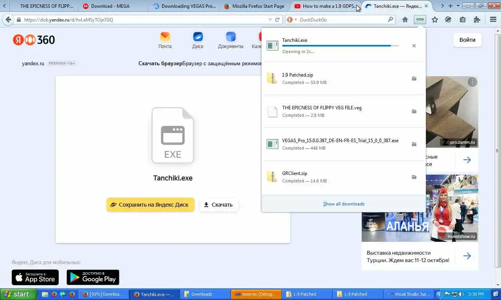Click the Скачать браузер ad link

pyautogui.click(x=160, y=63)
